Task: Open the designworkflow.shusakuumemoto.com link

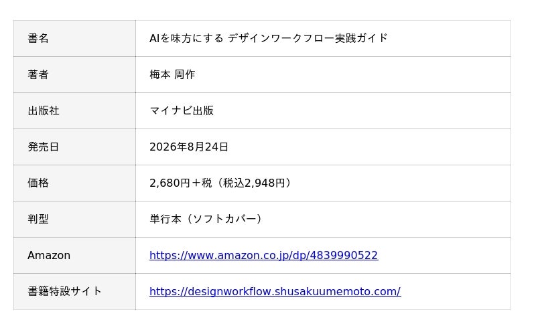Action: click(275, 292)
